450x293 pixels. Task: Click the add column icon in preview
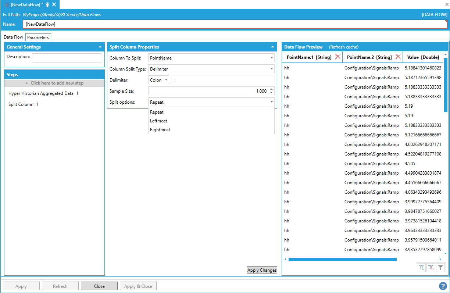[421, 268]
